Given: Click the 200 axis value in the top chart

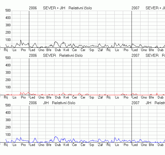Looking at the screenshot, I should coord(8,32).
